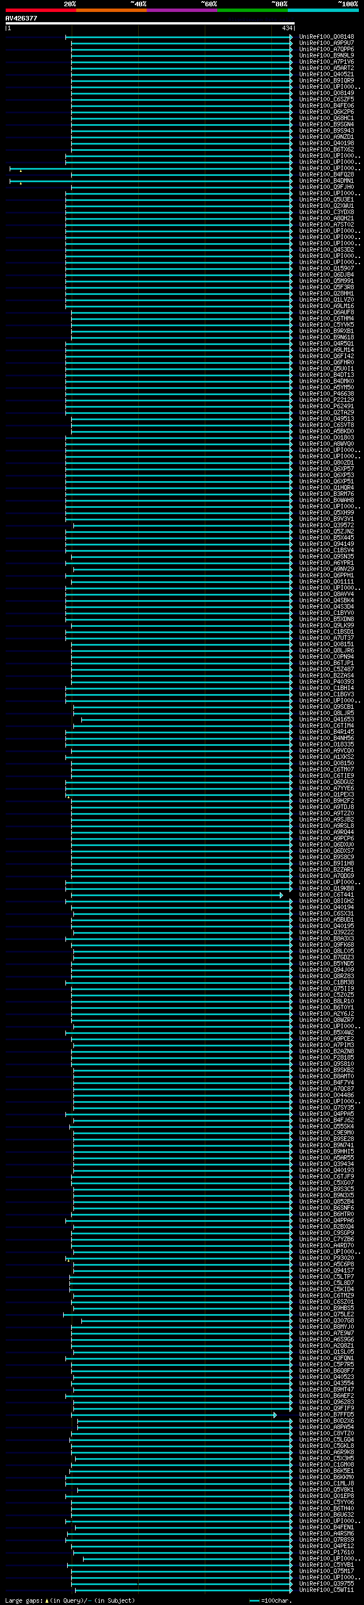Image resolution: width=364 pixels, height=1605 pixels.
Task: Open hit UniRef100_P46638
Action: click(x=326, y=394)
